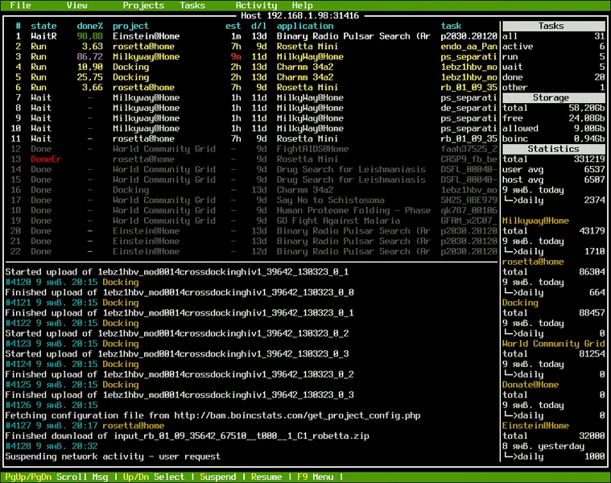Select row 17 Say No to Schistosoma

pyautogui.click(x=251, y=200)
